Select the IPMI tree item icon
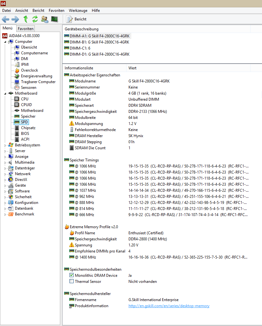Image resolution: width=262 pixels, height=326 pixels. point(17,65)
